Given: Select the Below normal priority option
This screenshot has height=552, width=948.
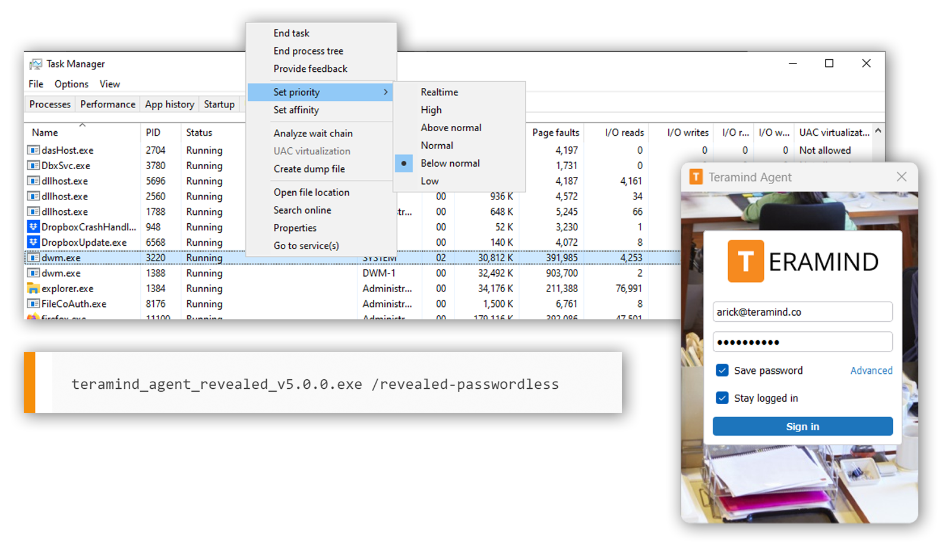Looking at the screenshot, I should pos(450,163).
